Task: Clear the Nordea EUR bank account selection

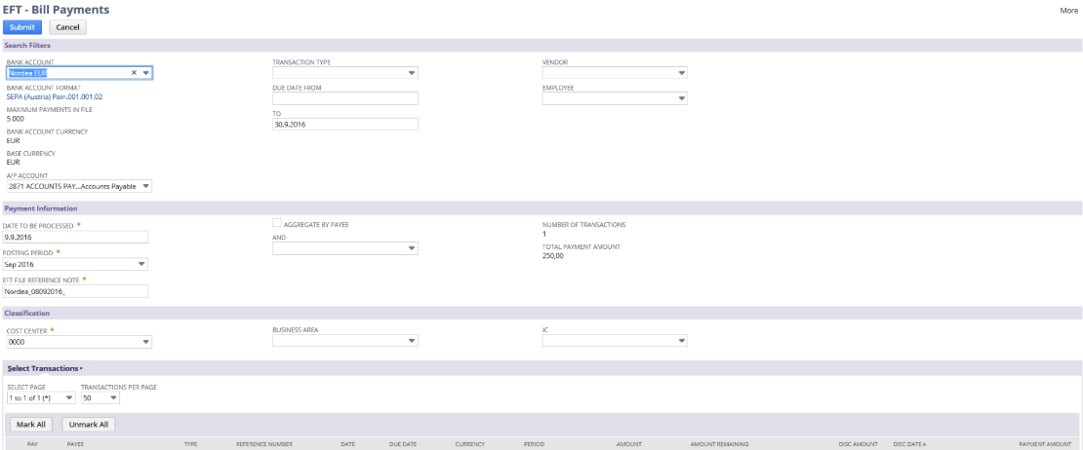Action: coord(135,73)
